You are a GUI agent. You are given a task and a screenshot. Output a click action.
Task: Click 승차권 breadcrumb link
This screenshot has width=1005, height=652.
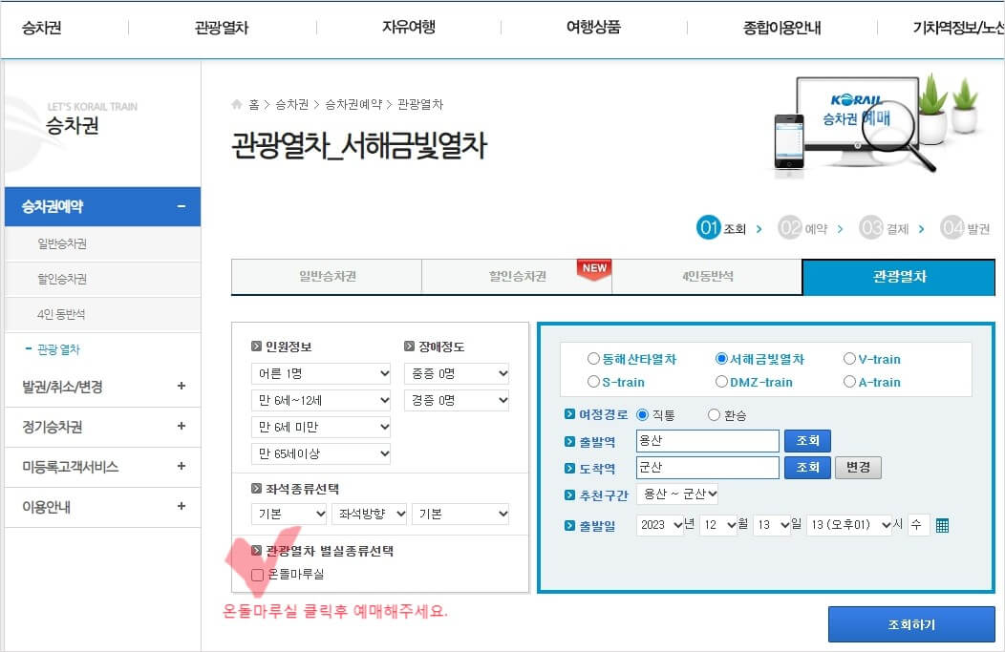pyautogui.click(x=292, y=104)
